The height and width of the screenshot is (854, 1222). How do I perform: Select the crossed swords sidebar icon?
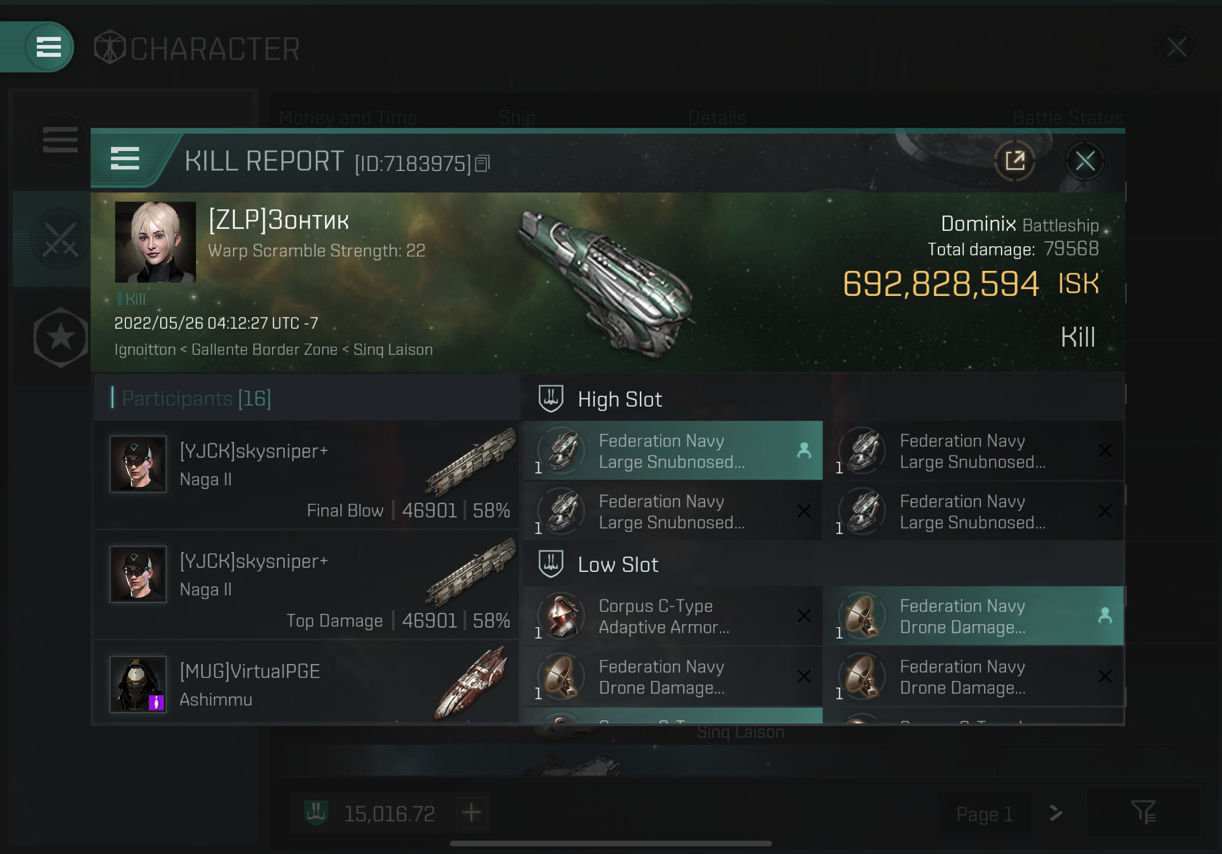point(60,239)
